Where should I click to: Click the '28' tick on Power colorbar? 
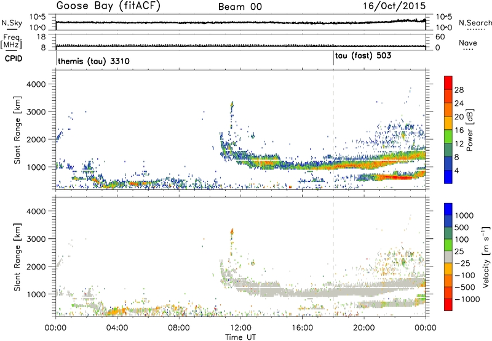pos(459,90)
